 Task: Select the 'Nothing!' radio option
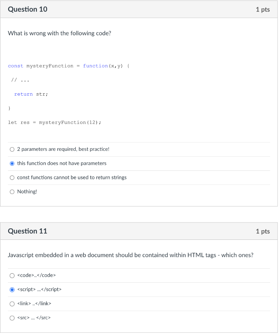pyautogui.click(x=12, y=192)
